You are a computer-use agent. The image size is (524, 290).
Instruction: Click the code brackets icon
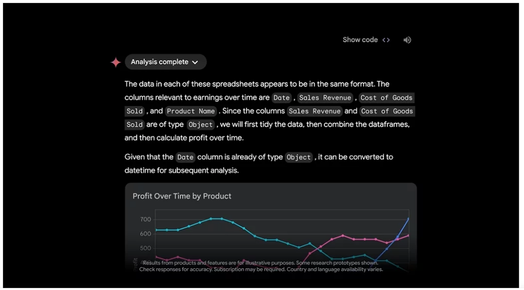386,40
